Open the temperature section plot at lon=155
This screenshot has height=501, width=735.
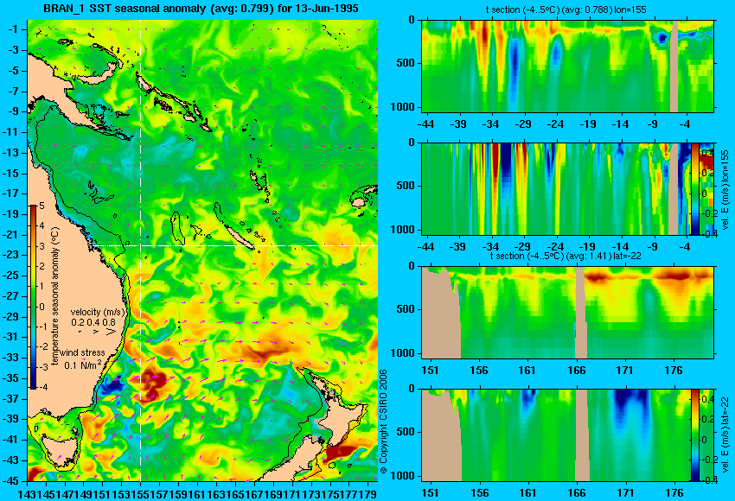click(567, 66)
